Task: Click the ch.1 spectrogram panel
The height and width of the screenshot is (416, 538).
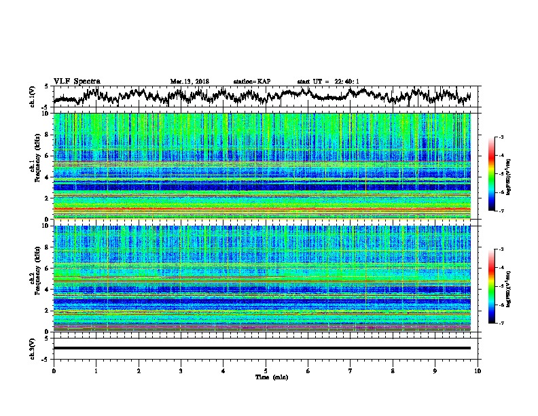Action: coord(262,166)
